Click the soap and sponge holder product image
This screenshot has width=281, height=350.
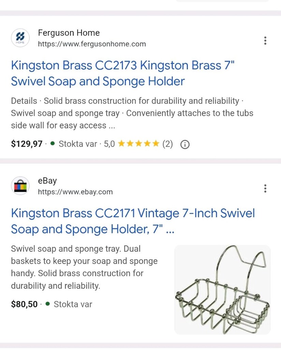(222, 290)
